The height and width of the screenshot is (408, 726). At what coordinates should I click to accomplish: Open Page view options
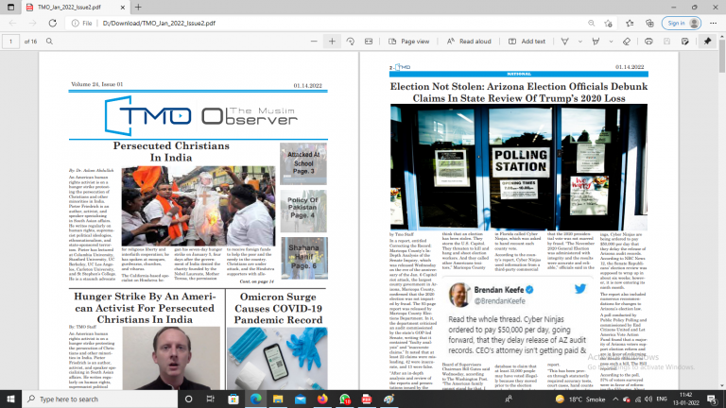click(408, 42)
